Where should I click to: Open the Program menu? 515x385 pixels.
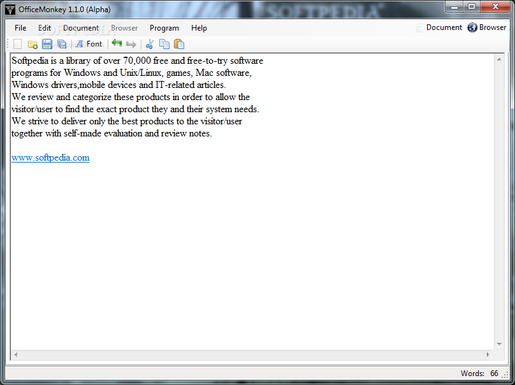(x=164, y=28)
